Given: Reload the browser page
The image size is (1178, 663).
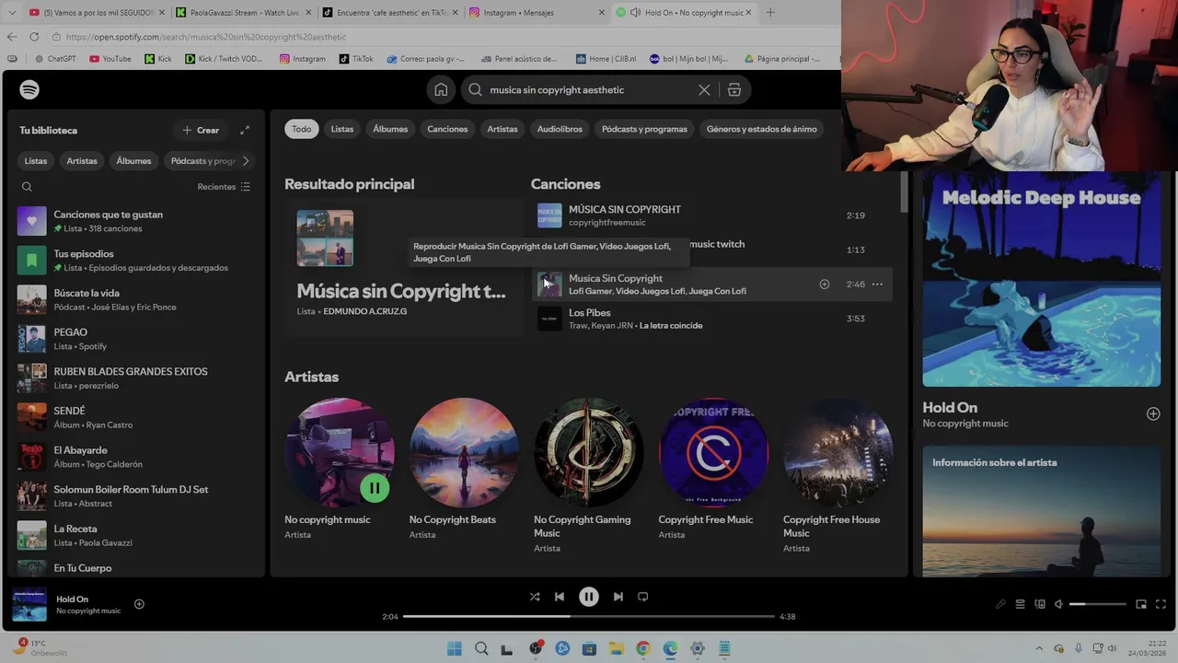Looking at the screenshot, I should (x=34, y=37).
